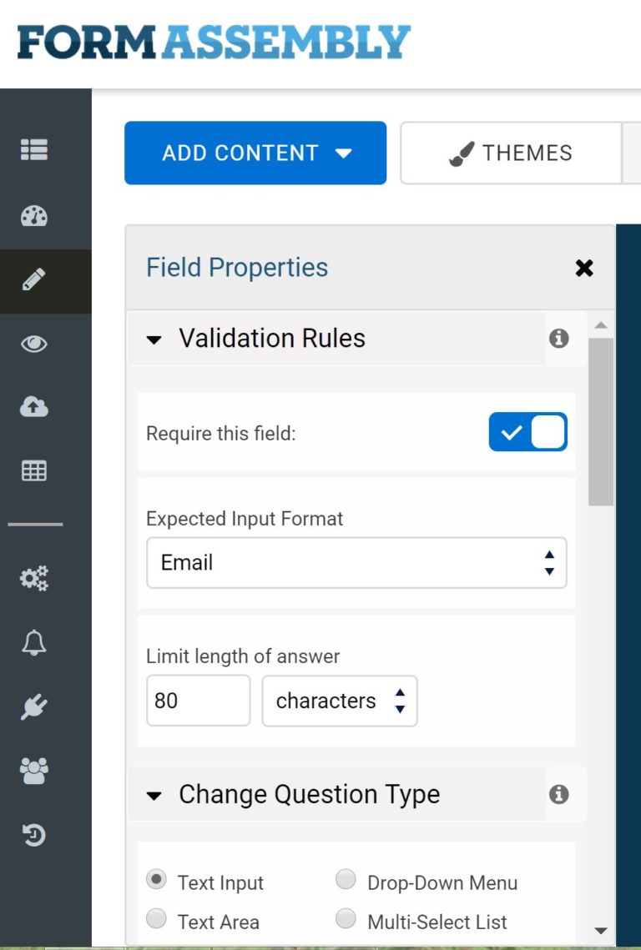The height and width of the screenshot is (950, 641).
Task: Click the ADD CONTENT button
Action: point(255,153)
